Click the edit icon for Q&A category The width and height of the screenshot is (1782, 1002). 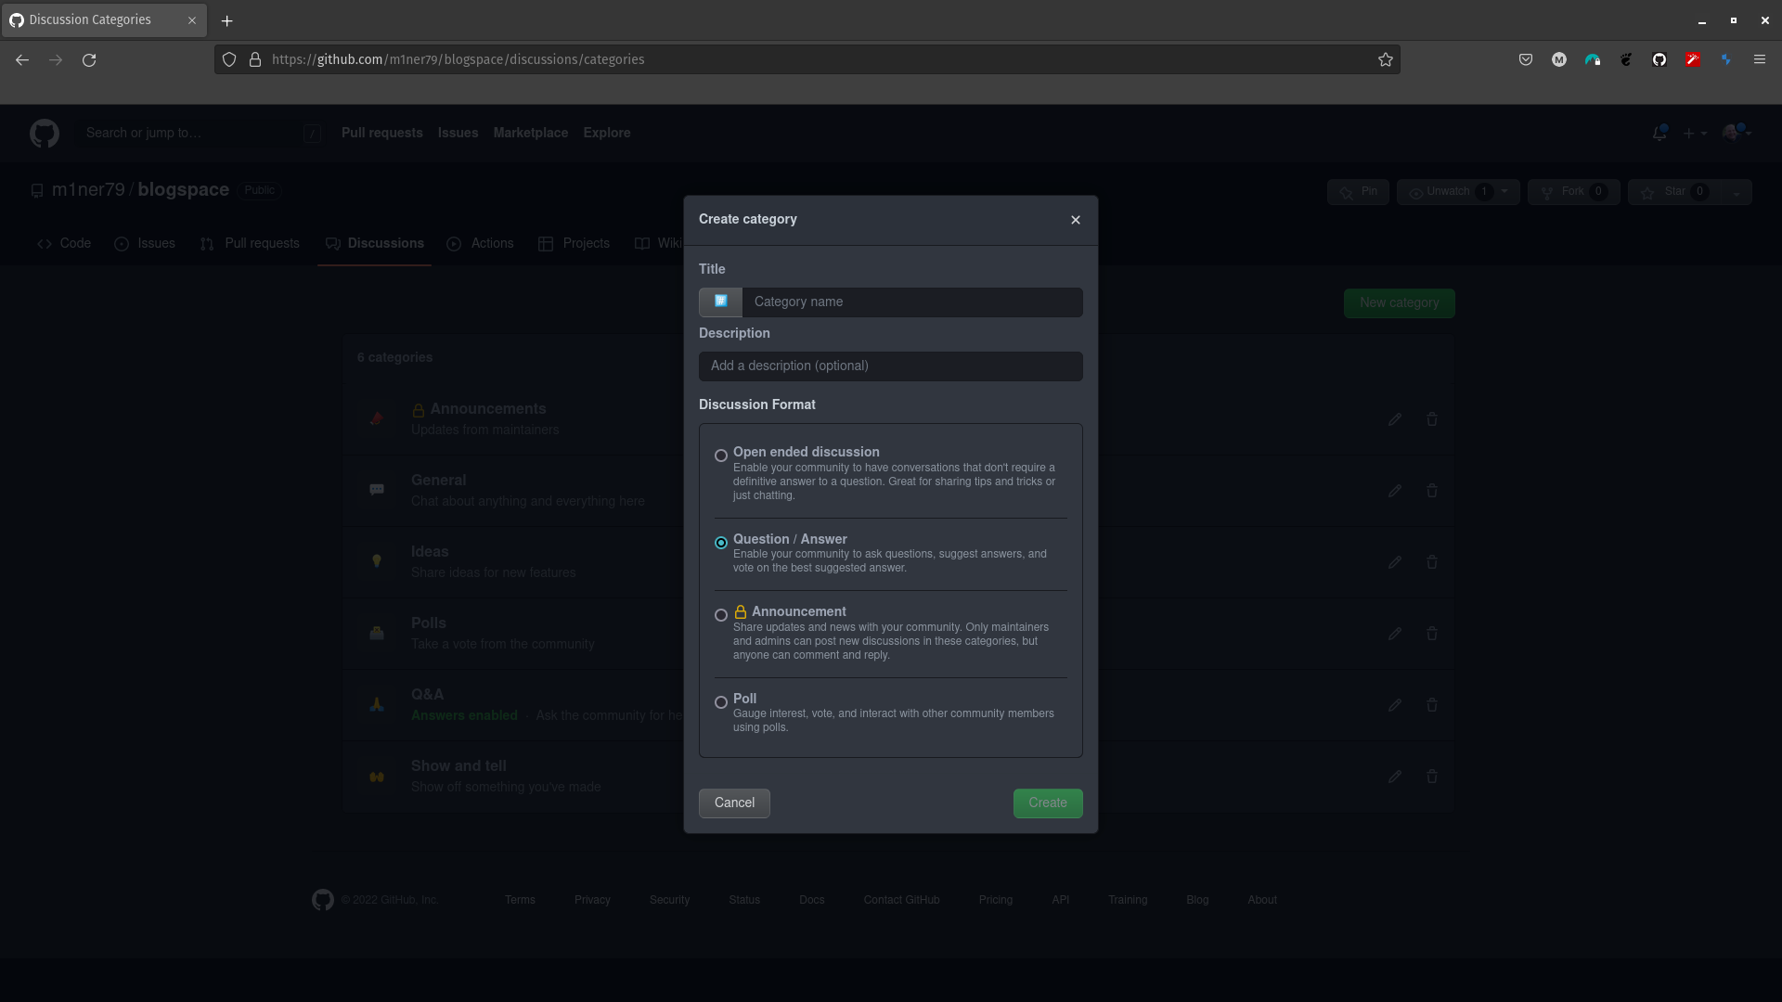(x=1395, y=705)
